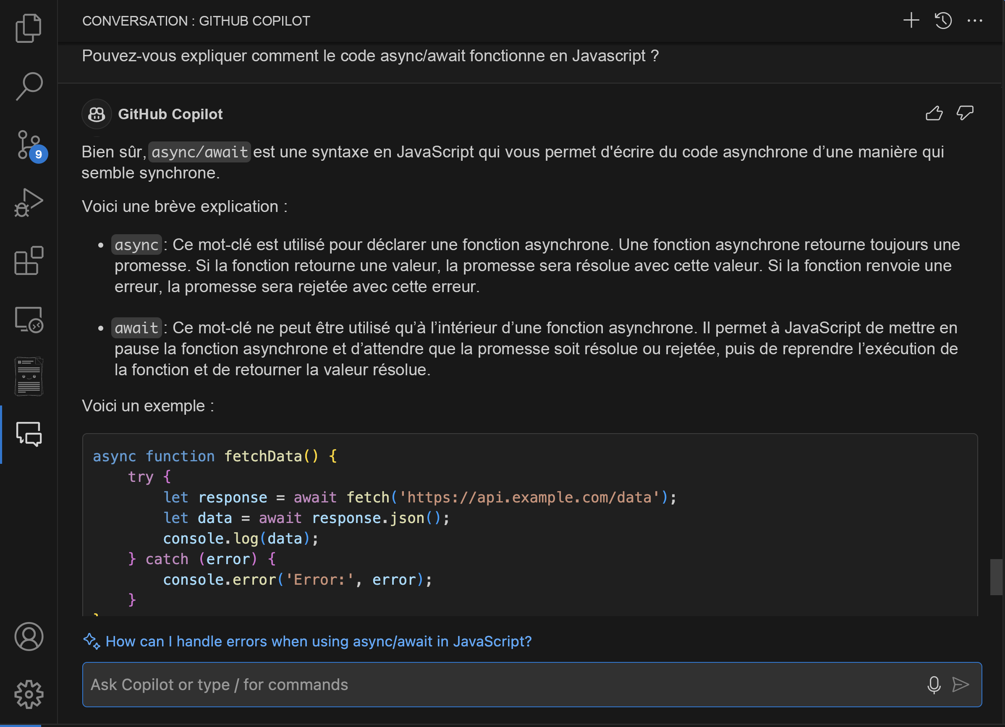Image resolution: width=1005 pixels, height=727 pixels.
Task: Click the suggested follow-up about handling errors
Action: coord(318,641)
